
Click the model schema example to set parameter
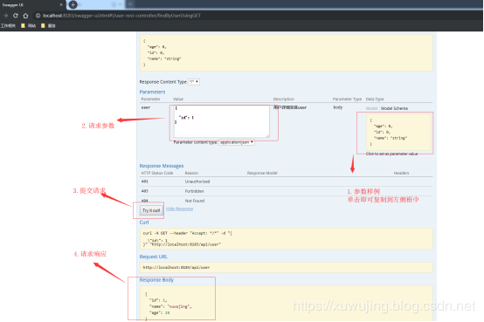tap(398, 133)
